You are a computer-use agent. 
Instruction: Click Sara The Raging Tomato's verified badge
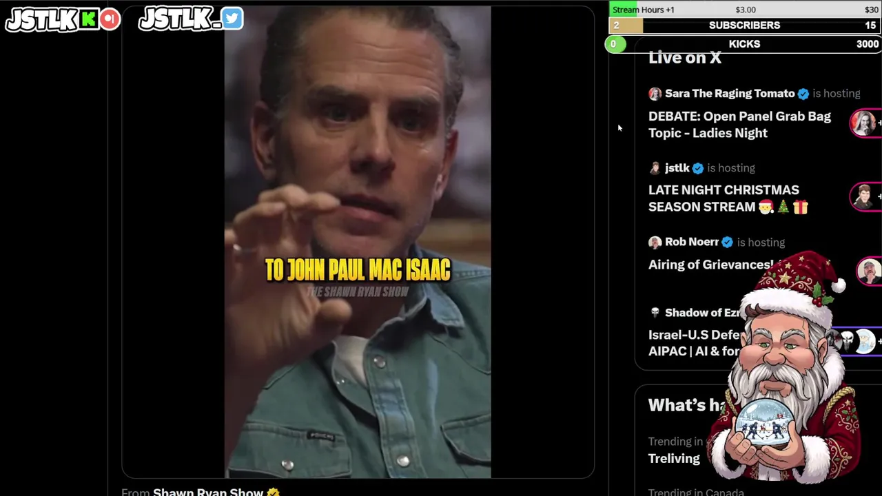pyautogui.click(x=803, y=94)
